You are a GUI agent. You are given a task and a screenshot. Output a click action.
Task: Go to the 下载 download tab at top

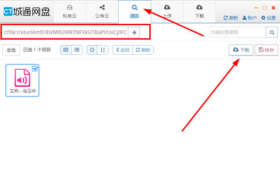point(199,12)
